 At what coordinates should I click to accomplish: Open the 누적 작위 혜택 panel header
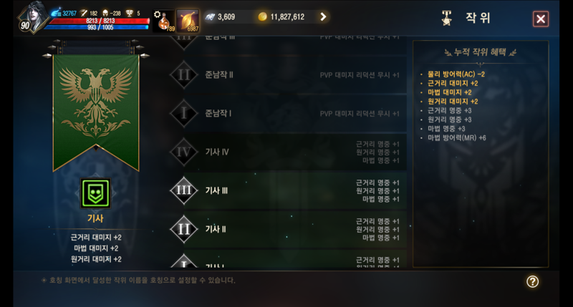click(x=481, y=52)
